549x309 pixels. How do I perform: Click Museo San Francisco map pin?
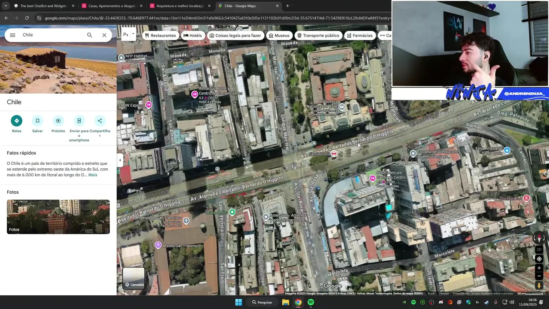pos(158,245)
